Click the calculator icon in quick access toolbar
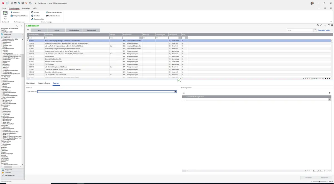 point(11,3)
